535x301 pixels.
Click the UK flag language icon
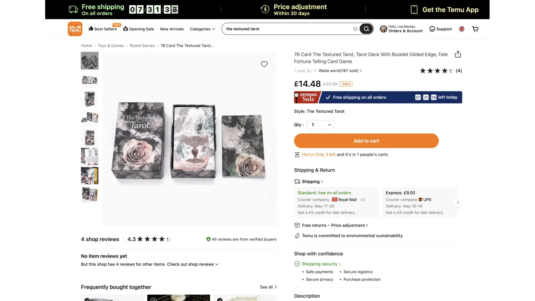(462, 29)
